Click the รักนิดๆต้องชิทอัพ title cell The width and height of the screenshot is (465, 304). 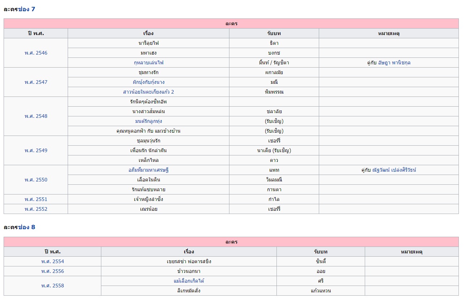[x=148, y=102]
